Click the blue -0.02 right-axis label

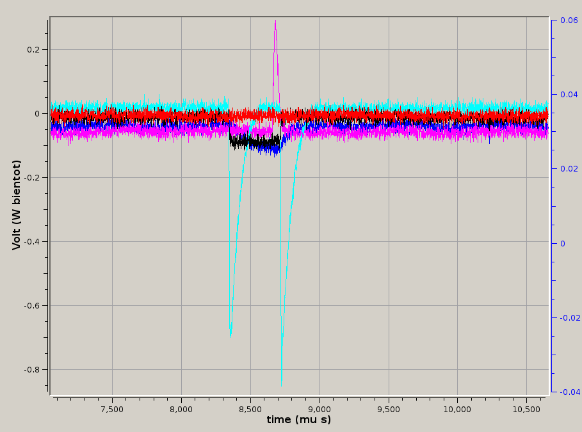point(567,318)
